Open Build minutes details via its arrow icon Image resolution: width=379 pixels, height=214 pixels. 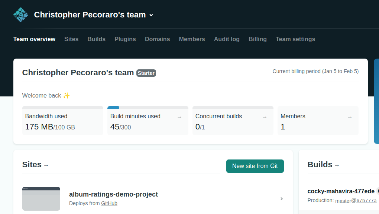(x=179, y=116)
